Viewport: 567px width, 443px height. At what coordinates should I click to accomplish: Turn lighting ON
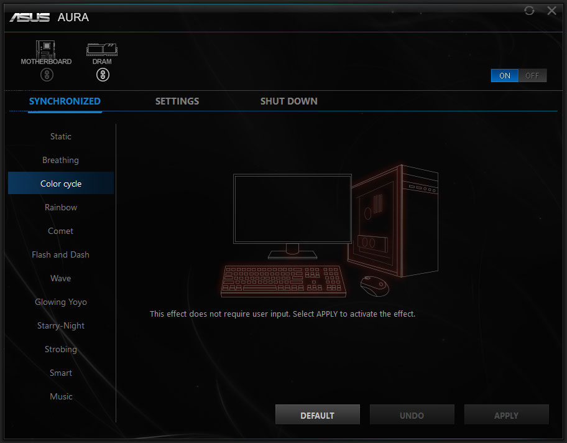click(504, 76)
